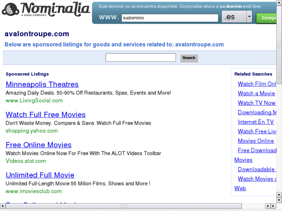The width and height of the screenshot is (282, 211).
Task: Click the ALOT Videos Toolbar description text
Action: [83, 153]
